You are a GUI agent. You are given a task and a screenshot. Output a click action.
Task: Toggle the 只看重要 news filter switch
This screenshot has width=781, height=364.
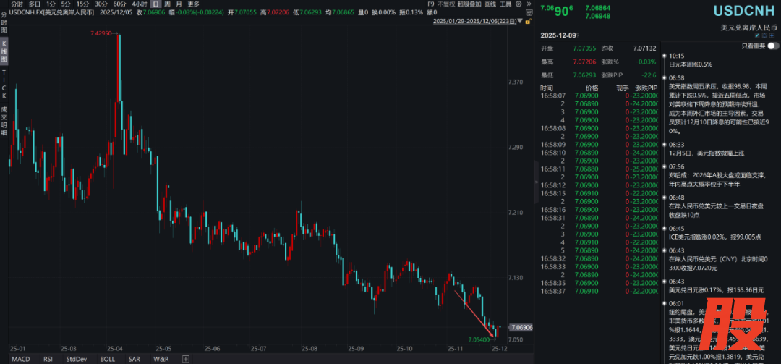coord(772,46)
